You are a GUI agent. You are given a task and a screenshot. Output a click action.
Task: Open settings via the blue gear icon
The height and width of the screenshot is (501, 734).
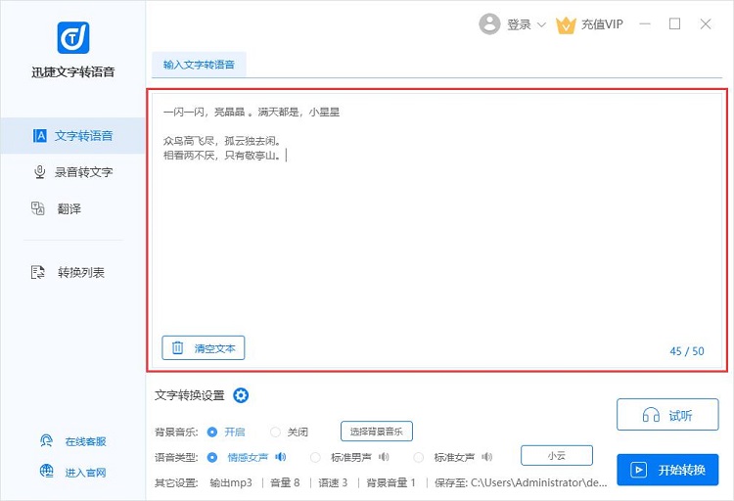(241, 395)
